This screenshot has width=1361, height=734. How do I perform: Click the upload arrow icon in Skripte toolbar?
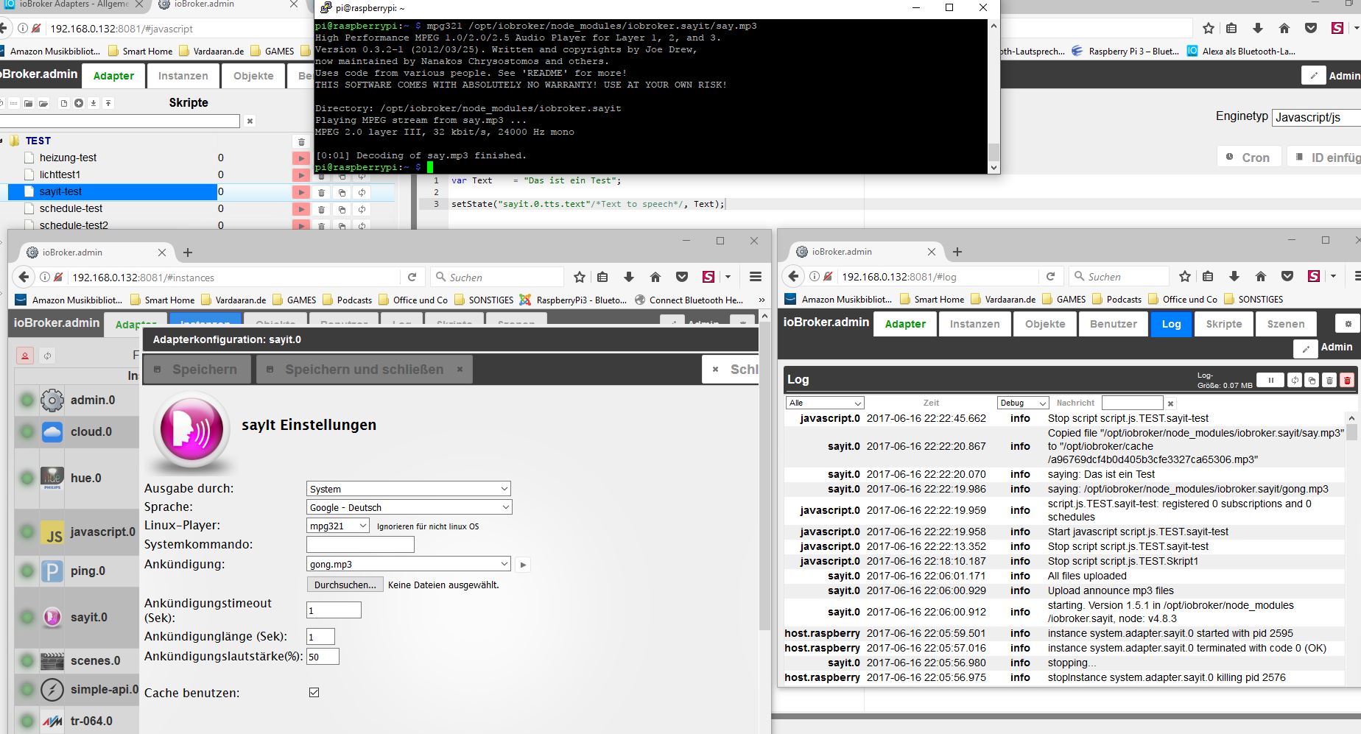tap(108, 103)
